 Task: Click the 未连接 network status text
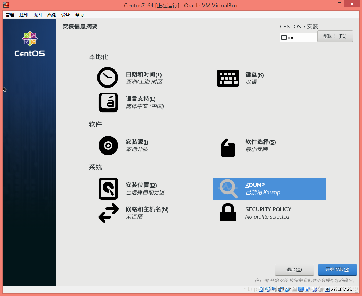pos(134,216)
